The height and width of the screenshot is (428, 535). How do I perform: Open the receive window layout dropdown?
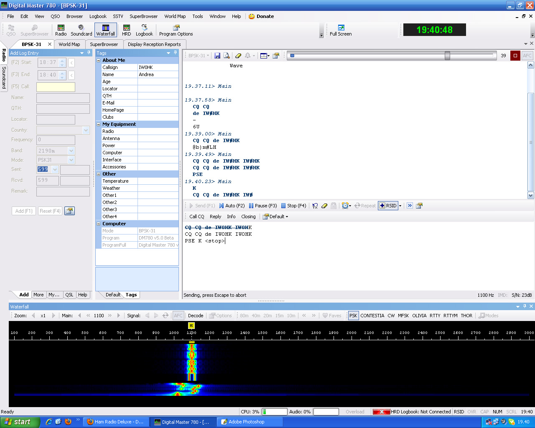(265, 56)
